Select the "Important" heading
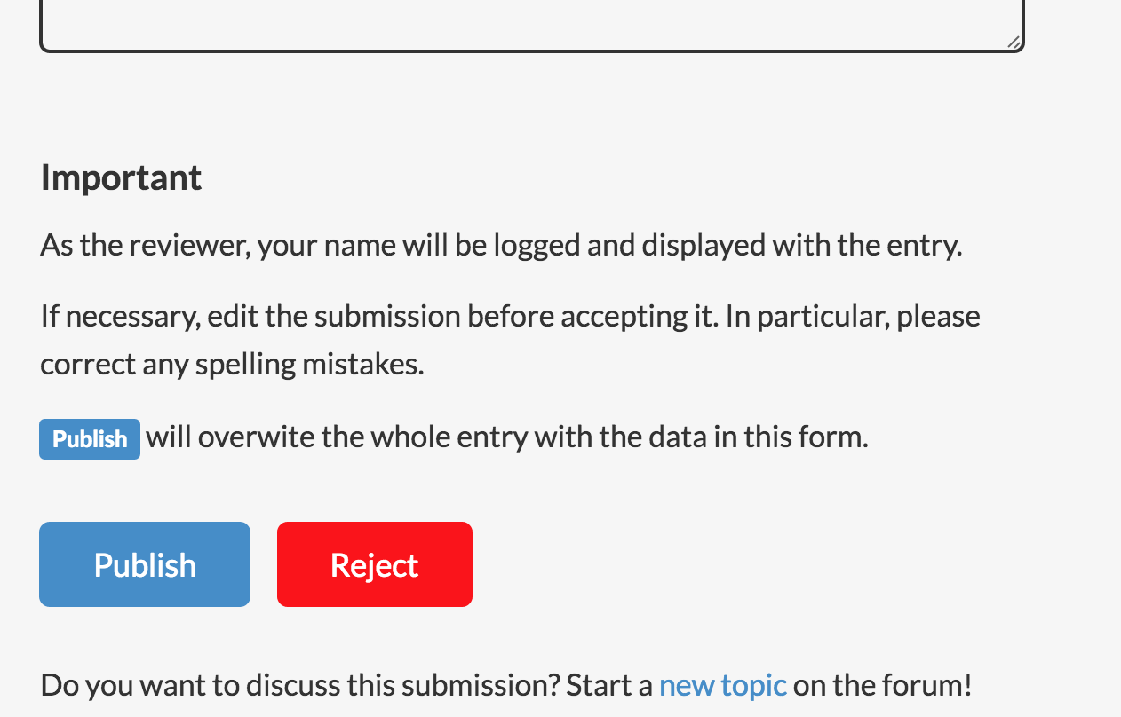 click(121, 177)
